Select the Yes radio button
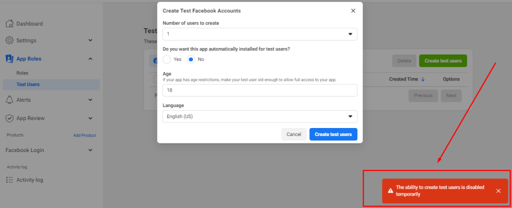 (167, 59)
